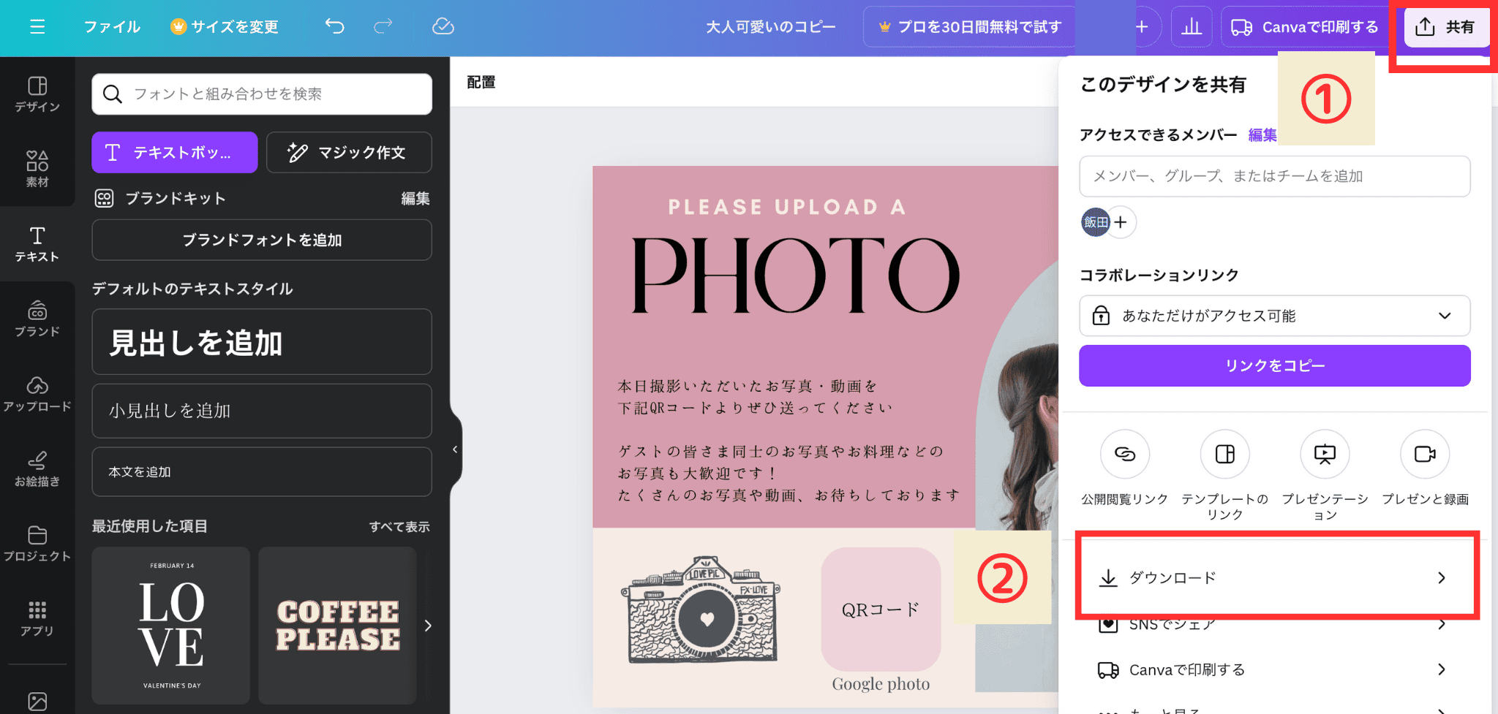This screenshot has width=1498, height=714.
Task: Open the analytics bar chart icon
Action: 1192,27
